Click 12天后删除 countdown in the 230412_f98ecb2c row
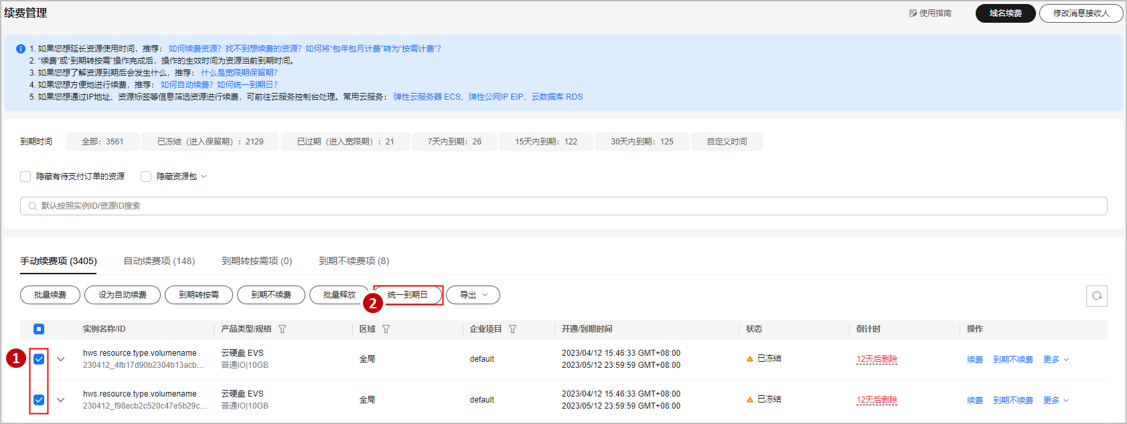The width and height of the screenshot is (1127, 424). click(877, 400)
